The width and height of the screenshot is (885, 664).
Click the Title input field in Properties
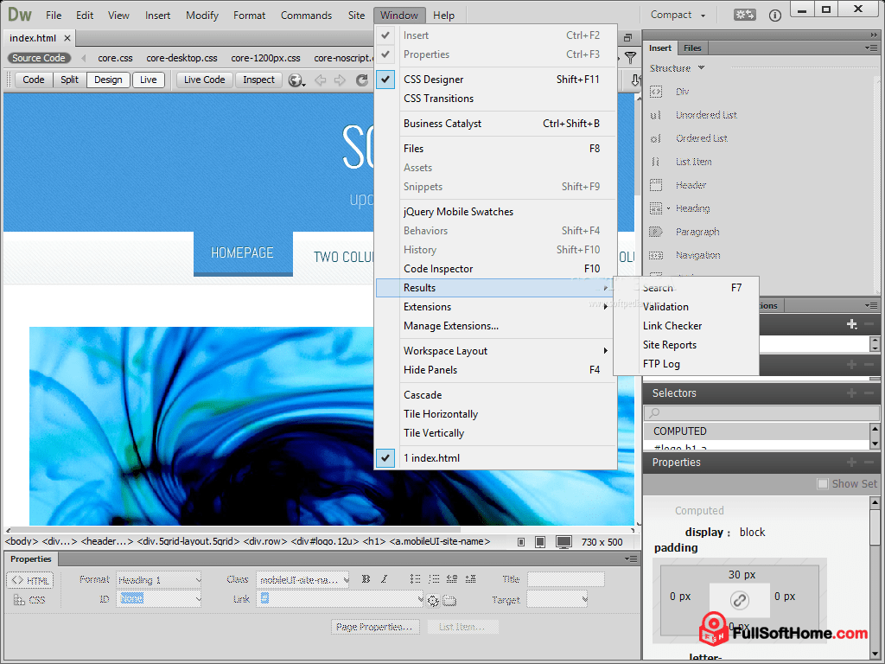(565, 579)
